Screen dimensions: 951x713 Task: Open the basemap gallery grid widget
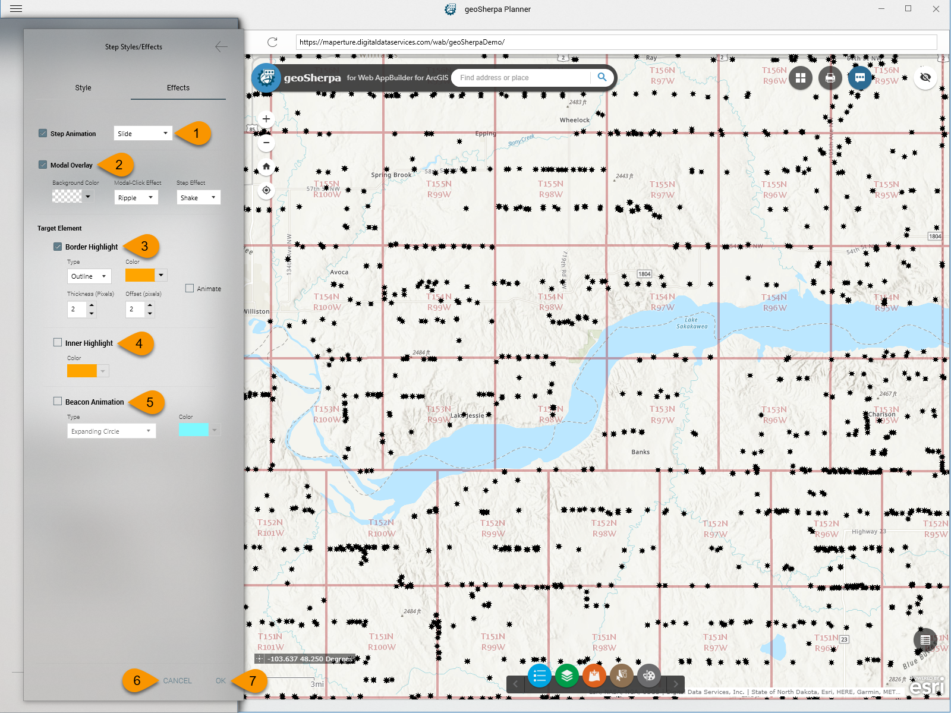[x=801, y=78]
